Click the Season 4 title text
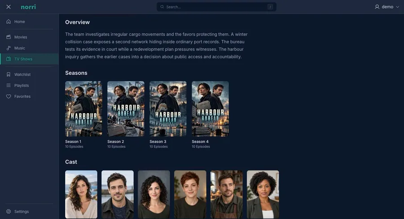This screenshot has width=404, height=219. 200,142
